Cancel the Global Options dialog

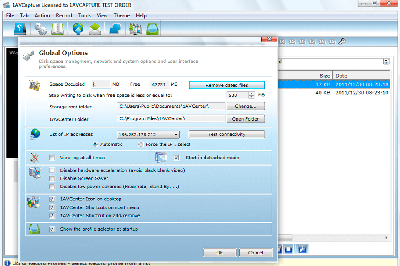tap(255, 253)
